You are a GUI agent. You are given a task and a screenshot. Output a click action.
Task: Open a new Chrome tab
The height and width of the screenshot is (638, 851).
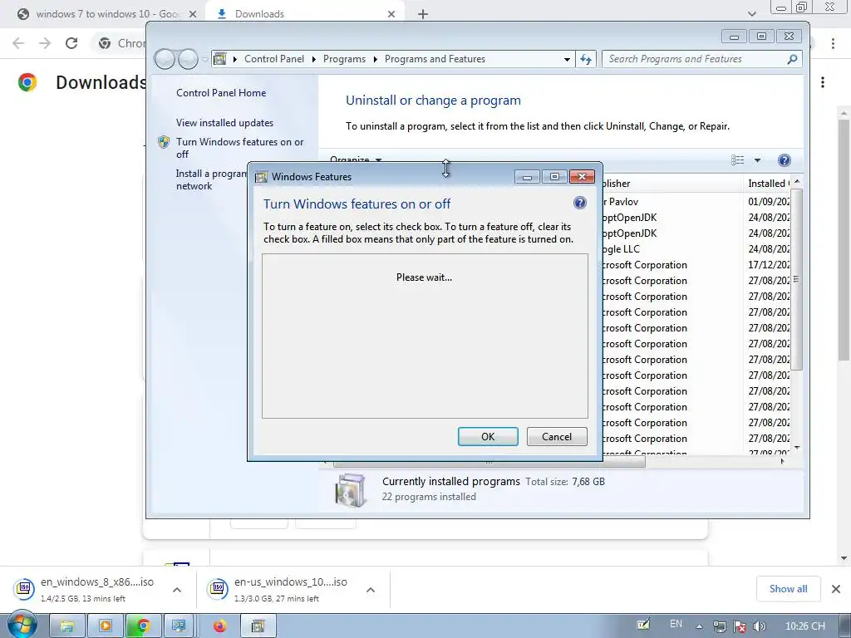tap(423, 14)
